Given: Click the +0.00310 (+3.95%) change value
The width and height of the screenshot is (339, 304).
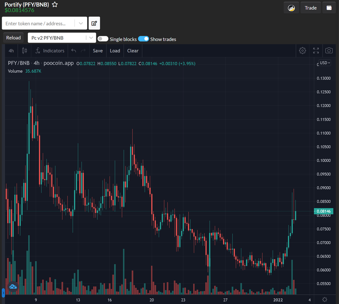Looking at the screenshot, I should [177, 64].
